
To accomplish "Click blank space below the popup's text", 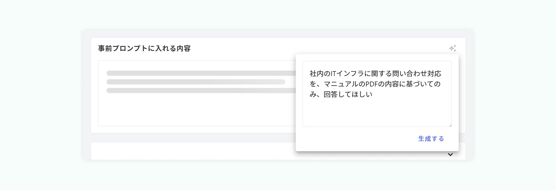I will tap(376, 114).
